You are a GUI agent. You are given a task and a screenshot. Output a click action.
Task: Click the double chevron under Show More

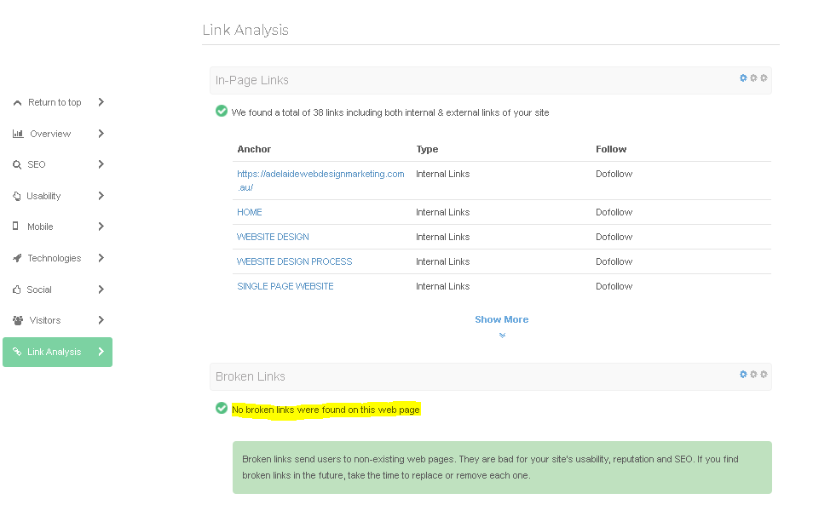pyautogui.click(x=502, y=335)
